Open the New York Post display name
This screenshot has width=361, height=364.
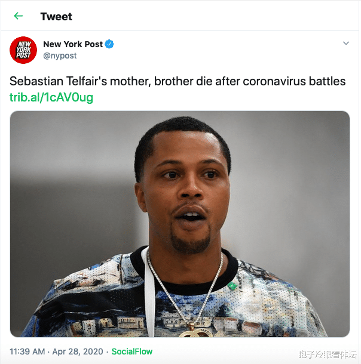[72, 44]
